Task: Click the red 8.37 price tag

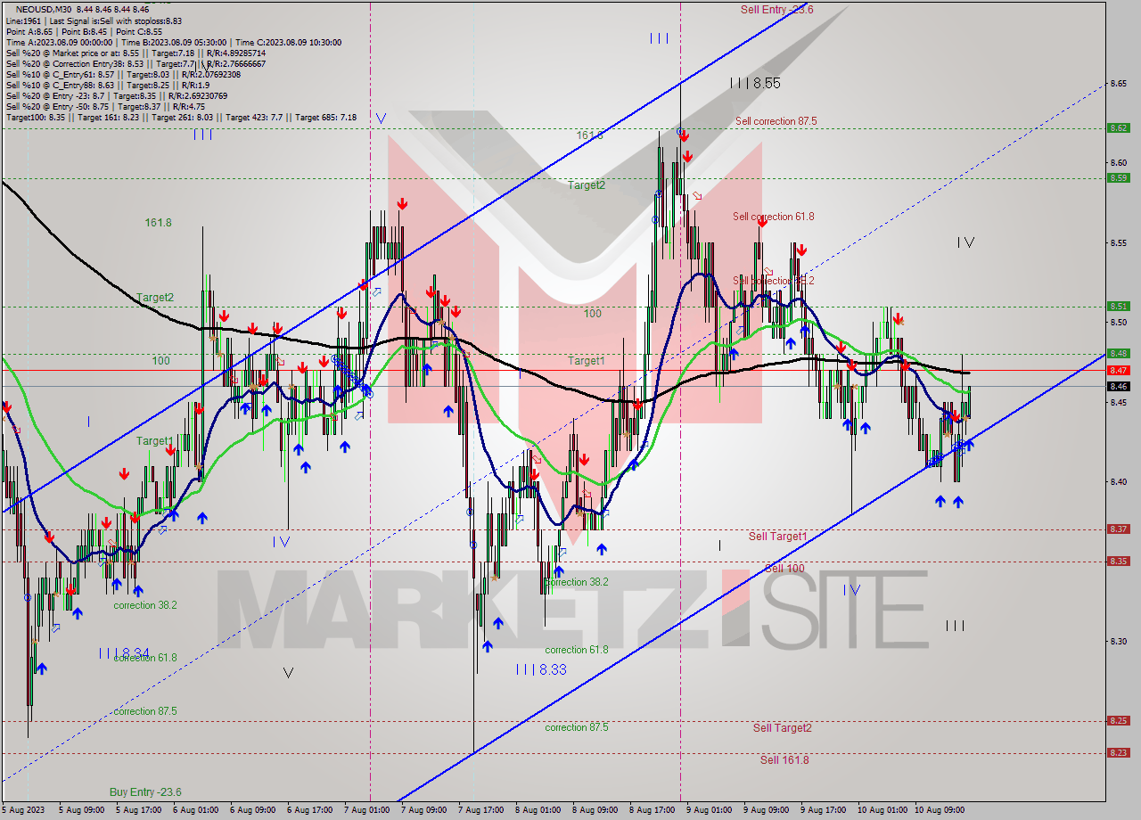Action: pyautogui.click(x=1119, y=529)
